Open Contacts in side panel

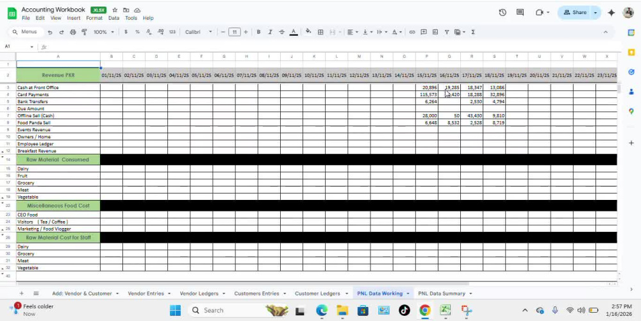(631, 92)
